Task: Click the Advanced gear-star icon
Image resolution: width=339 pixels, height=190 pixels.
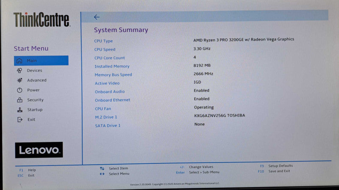Action: 19,80
